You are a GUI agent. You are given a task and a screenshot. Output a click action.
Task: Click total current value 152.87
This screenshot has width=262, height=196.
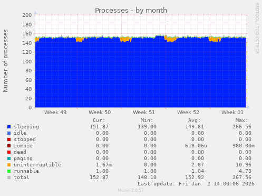99,178
